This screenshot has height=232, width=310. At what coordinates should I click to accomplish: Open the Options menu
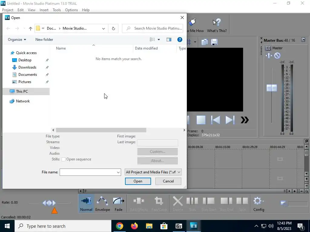71,10
